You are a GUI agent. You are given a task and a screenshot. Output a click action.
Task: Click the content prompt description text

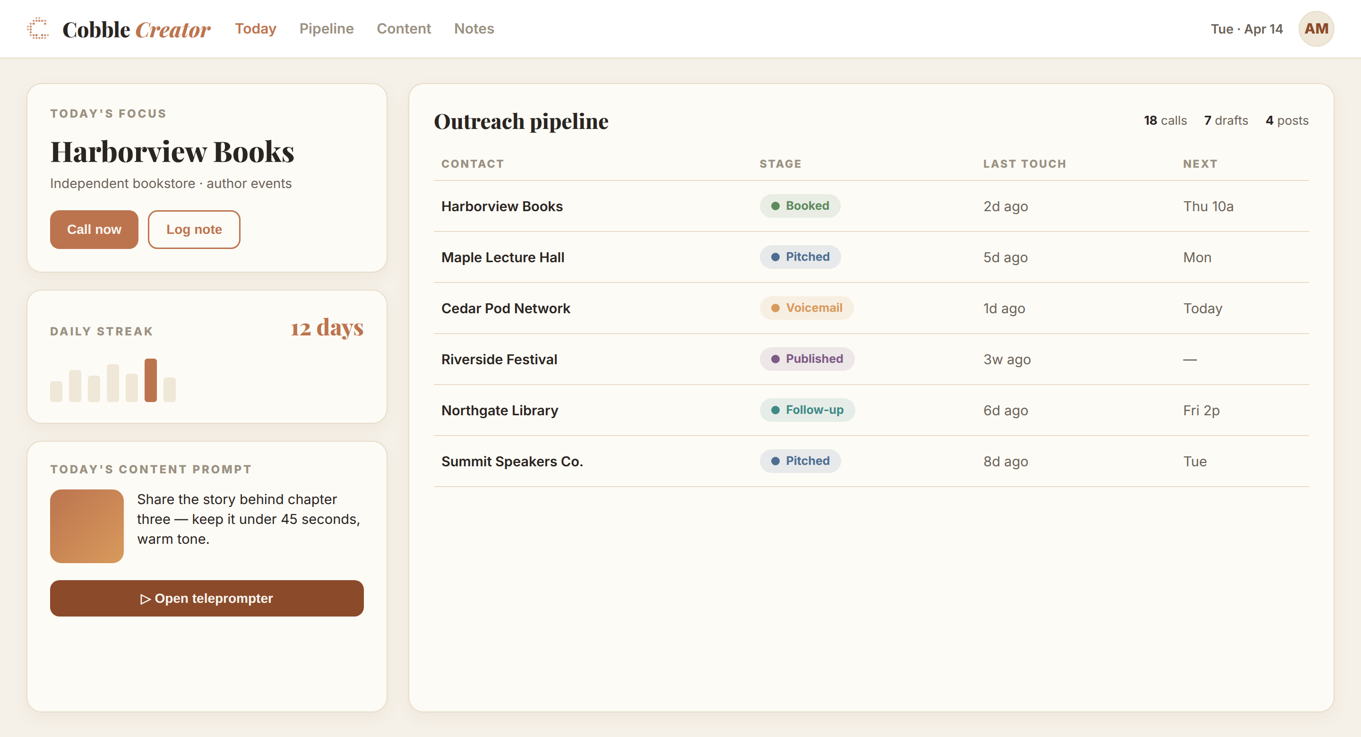[248, 519]
